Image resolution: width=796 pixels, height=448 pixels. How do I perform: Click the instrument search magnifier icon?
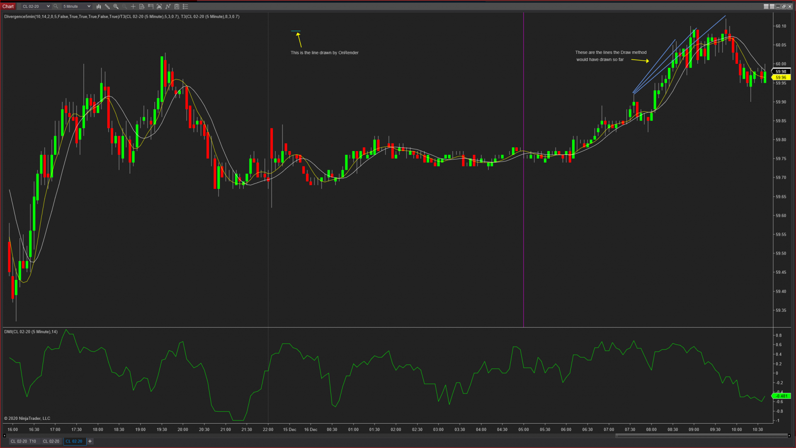pos(56,6)
